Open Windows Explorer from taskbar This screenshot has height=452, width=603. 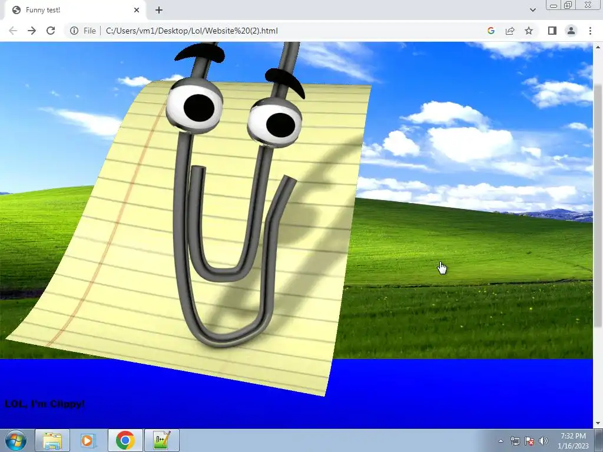click(x=52, y=440)
